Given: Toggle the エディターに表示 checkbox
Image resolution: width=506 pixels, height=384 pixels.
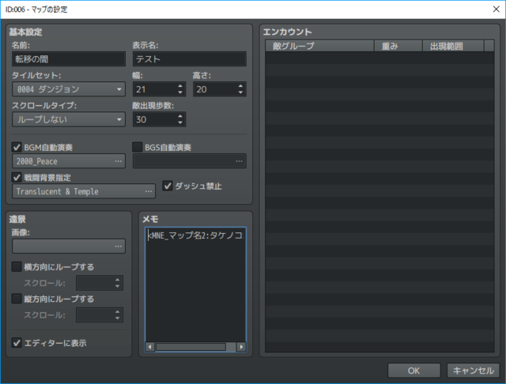Looking at the screenshot, I should point(17,343).
